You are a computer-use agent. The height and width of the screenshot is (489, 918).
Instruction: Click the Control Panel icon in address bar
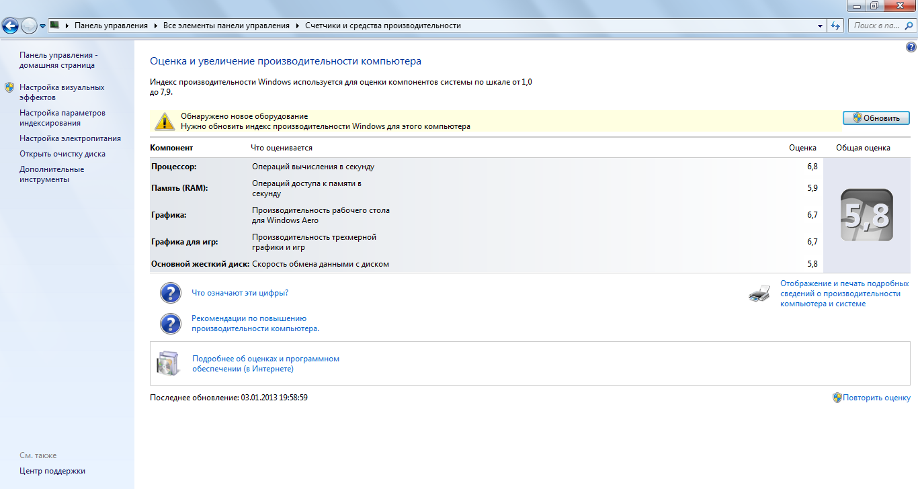[55, 26]
